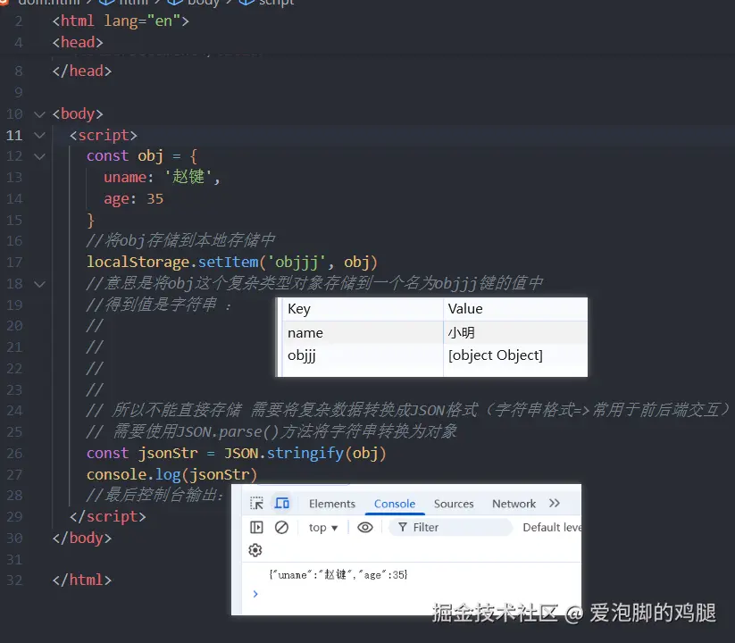The height and width of the screenshot is (643, 735).
Task: Collapse the body tag fold arrow
Action: [40, 114]
